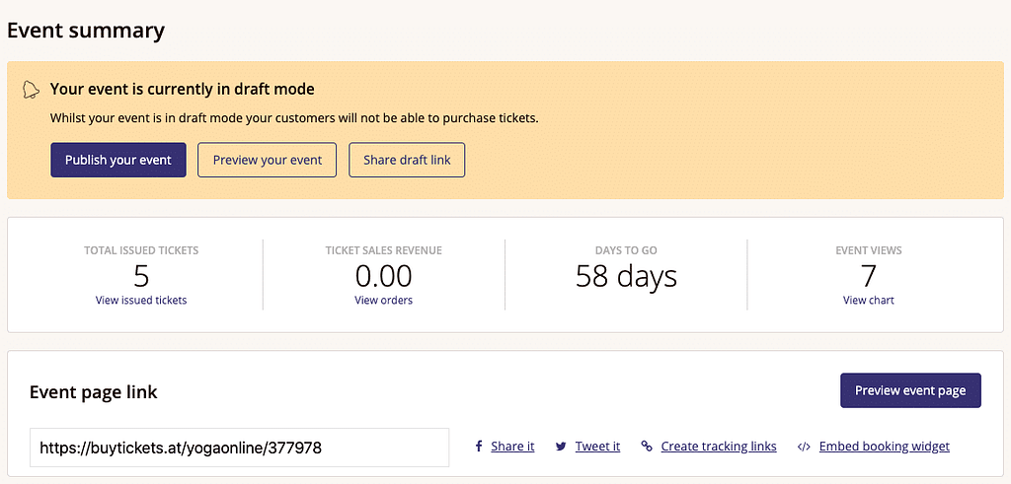The height and width of the screenshot is (484, 1011).
Task: Click the Event page link heading
Action: click(94, 392)
